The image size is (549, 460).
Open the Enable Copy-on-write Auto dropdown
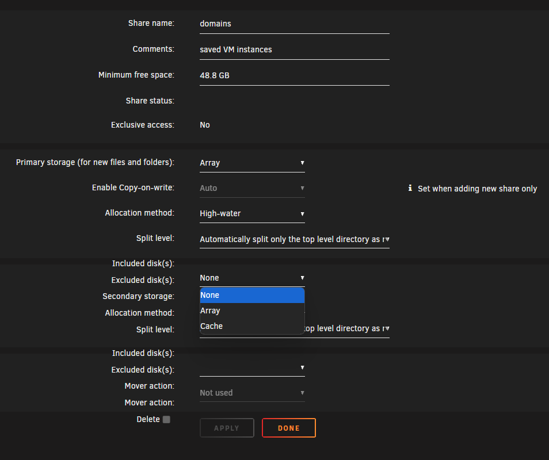[252, 188]
